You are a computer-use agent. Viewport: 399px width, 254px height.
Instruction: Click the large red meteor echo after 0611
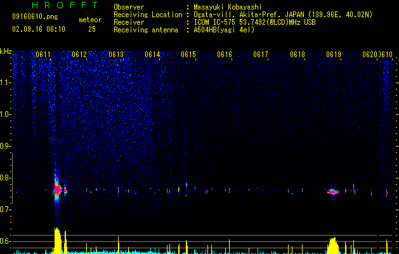pos(58,190)
